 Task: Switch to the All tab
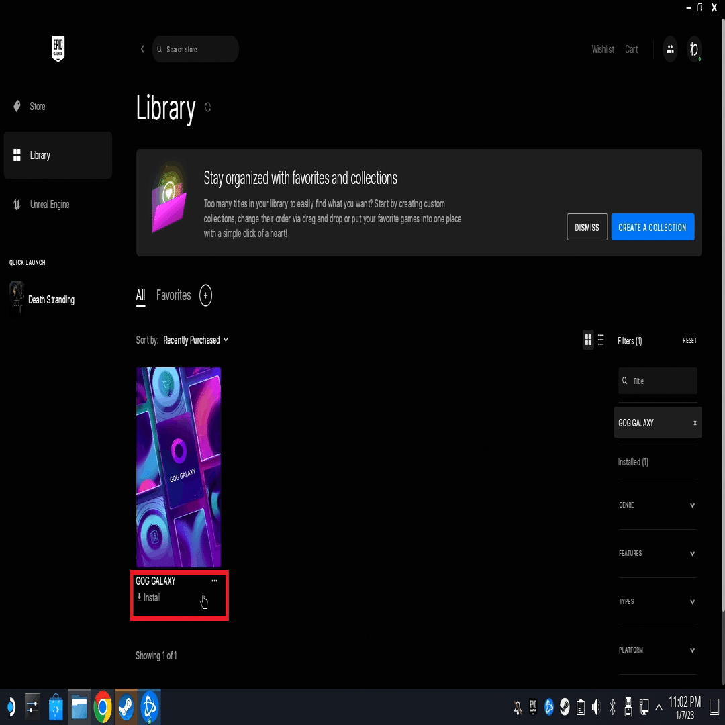(140, 296)
